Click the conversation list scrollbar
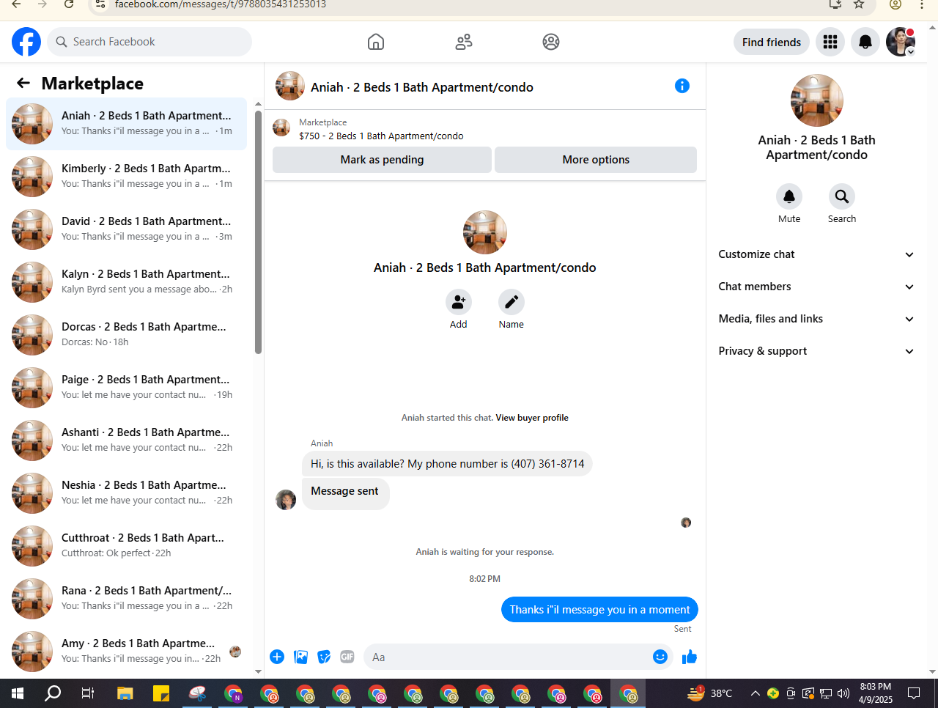The height and width of the screenshot is (708, 938). click(258, 232)
